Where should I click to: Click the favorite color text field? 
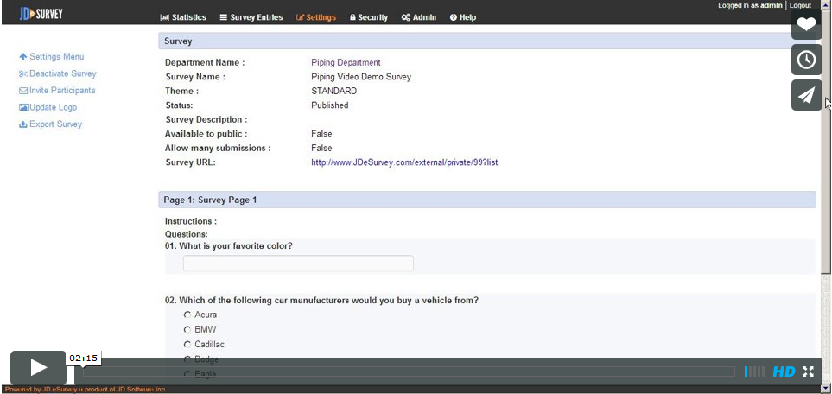pyautogui.click(x=298, y=264)
